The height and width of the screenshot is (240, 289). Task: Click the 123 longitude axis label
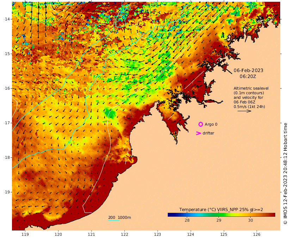[158, 234]
